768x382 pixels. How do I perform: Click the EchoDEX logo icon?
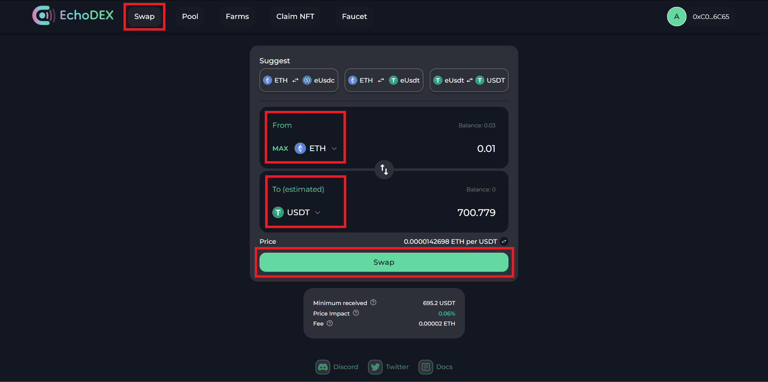tap(43, 16)
